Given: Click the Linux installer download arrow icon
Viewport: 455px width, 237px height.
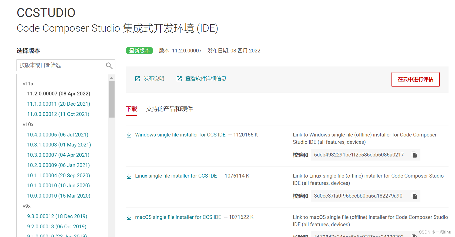Looking at the screenshot, I should [129, 176].
